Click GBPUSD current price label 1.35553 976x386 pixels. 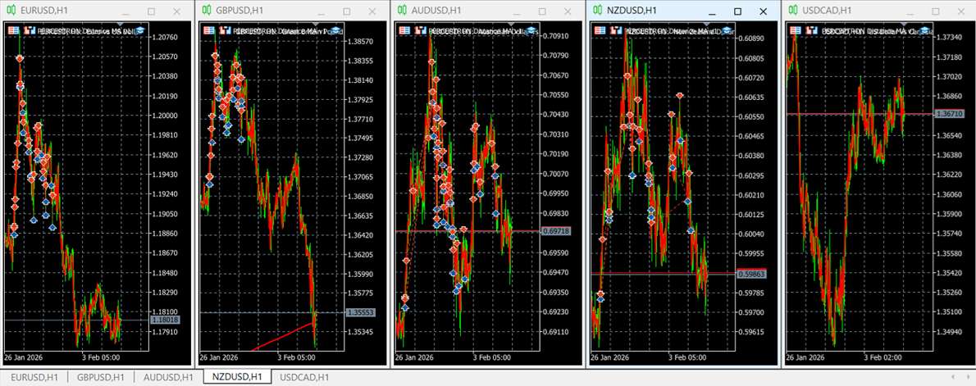click(360, 313)
